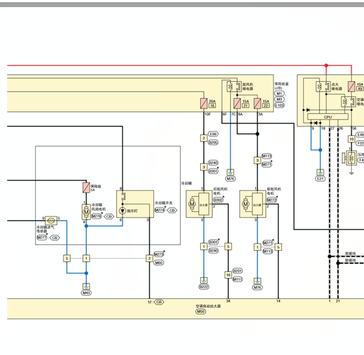This screenshot has height=355, width=364.
Task: Click the 指示灯 label
Action: 132,211
